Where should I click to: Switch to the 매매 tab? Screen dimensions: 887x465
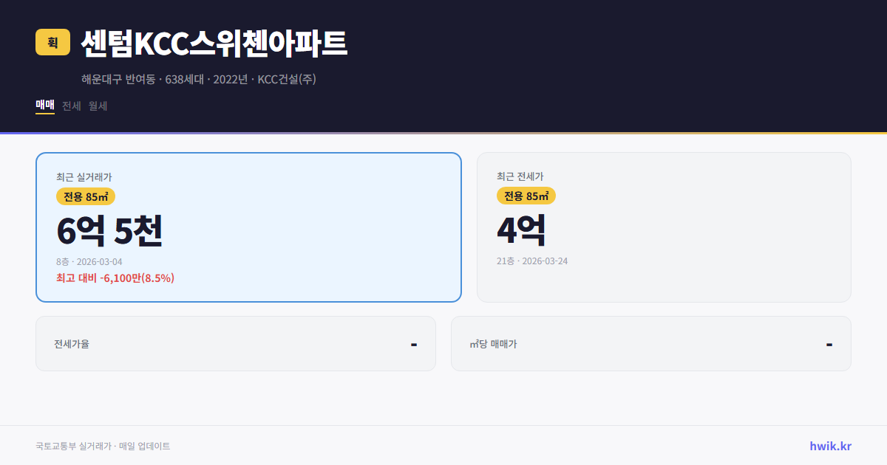point(44,106)
